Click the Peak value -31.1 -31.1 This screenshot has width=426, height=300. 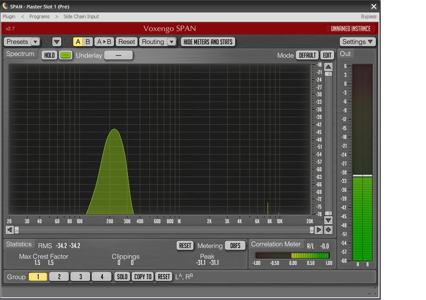pos(207,263)
